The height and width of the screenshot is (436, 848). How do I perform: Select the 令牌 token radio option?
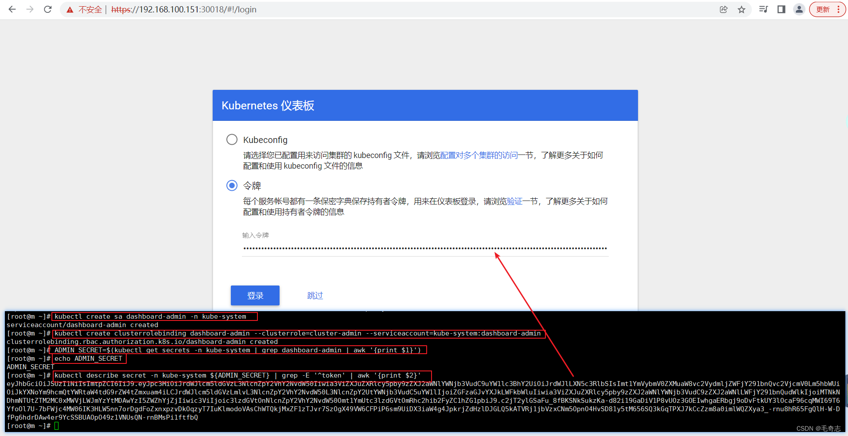tap(232, 185)
